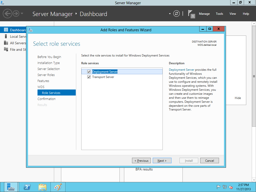Click the Next button

tap(162, 161)
